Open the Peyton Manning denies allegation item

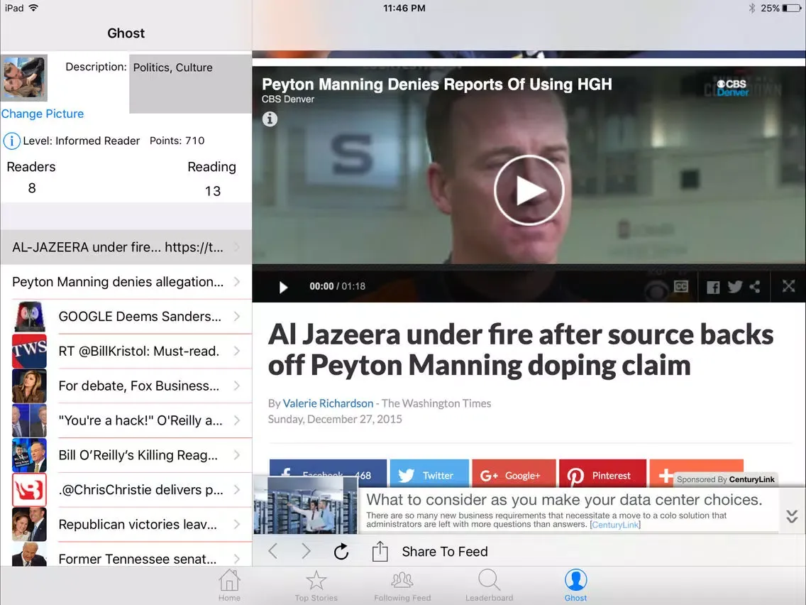(126, 281)
